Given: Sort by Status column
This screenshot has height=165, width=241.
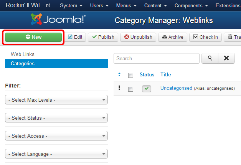Looking at the screenshot, I should [x=147, y=74].
